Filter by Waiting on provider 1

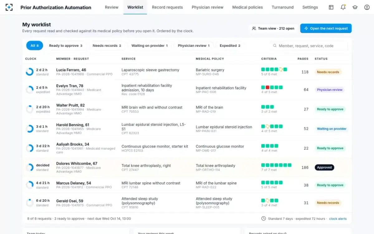click(x=150, y=46)
